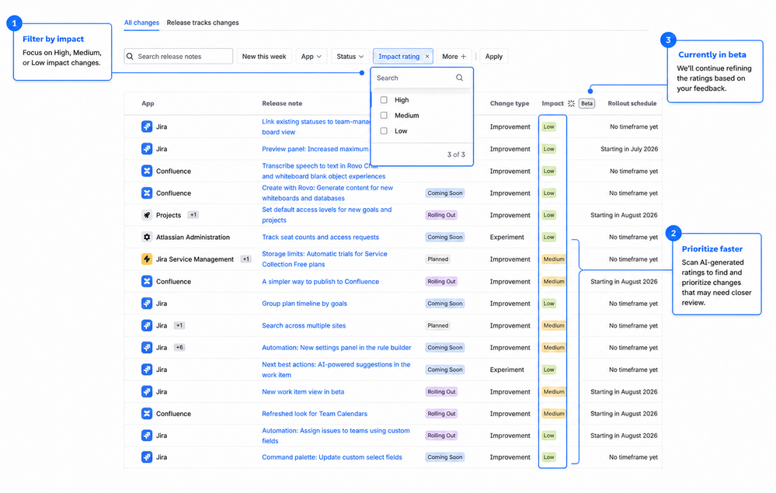The width and height of the screenshot is (776, 493).
Task: Open Link existing statuses release note
Action: click(x=316, y=127)
